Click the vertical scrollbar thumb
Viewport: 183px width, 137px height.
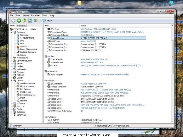coord(172,57)
